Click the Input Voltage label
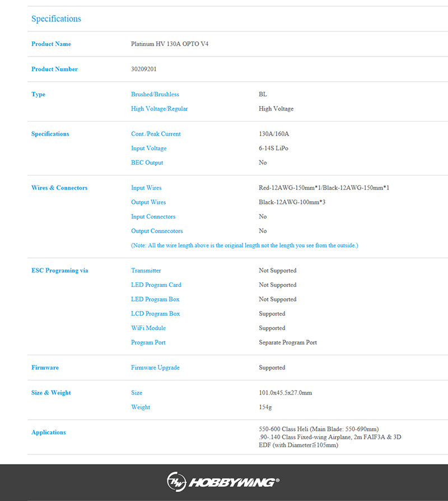The height and width of the screenshot is (501, 448). 148,149
